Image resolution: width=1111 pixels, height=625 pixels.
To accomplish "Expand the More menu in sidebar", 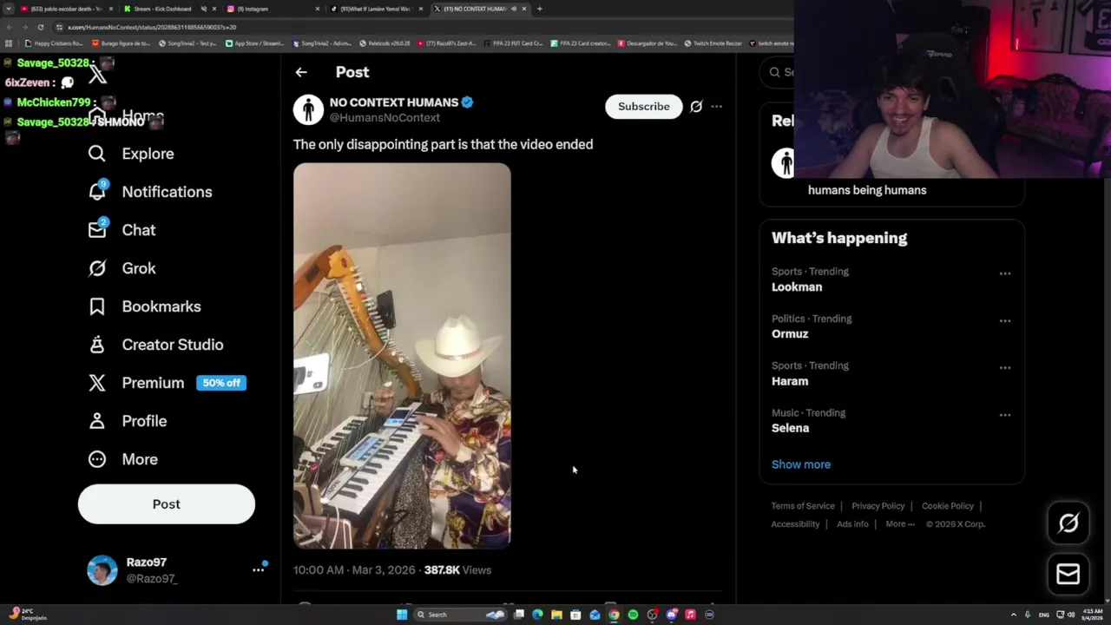I will coord(122,459).
